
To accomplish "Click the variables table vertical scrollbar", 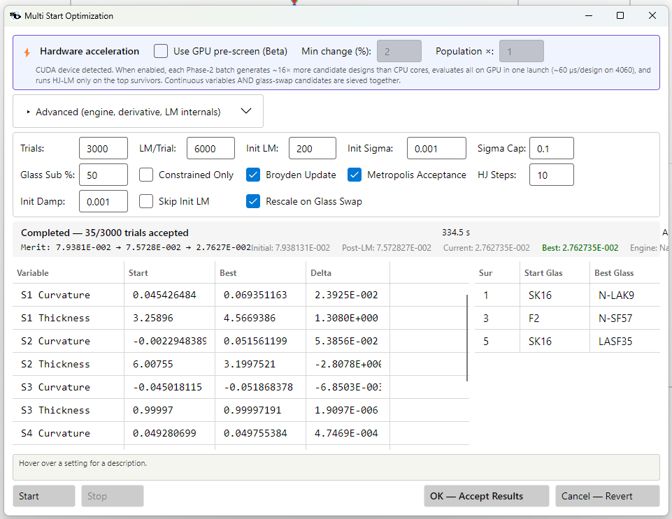I will pyautogui.click(x=467, y=338).
